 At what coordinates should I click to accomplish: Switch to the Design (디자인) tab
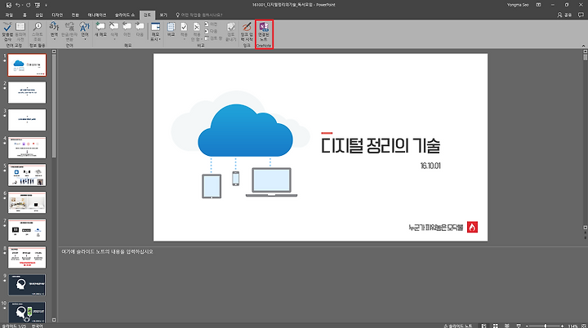57,15
